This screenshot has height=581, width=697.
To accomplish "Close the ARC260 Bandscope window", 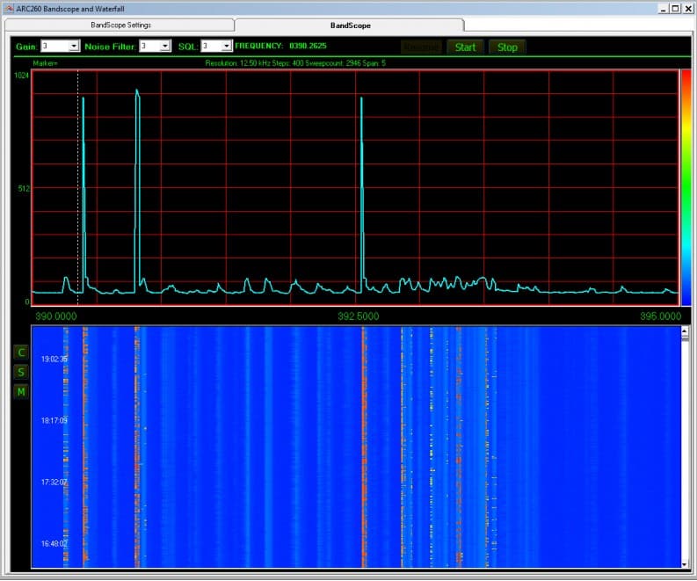I will pos(687,9).
